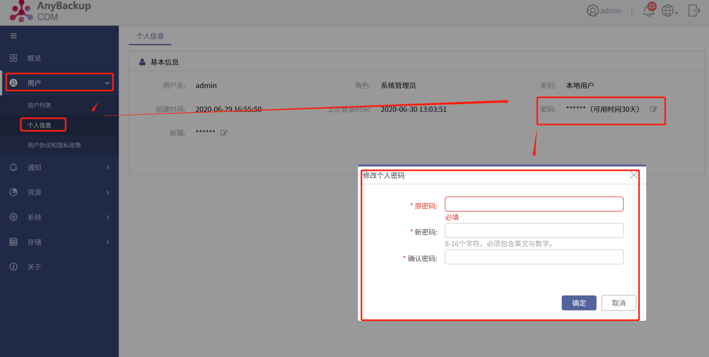Screen dimensions: 709x357
Task: Select the 概览 overview icon in sidebar
Action: (14, 58)
